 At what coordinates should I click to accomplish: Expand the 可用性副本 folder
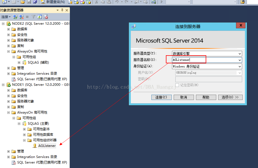pos(24,129)
